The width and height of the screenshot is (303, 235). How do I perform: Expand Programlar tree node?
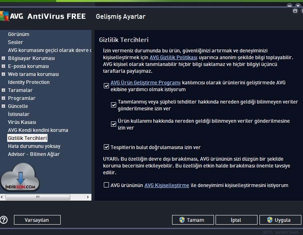pyautogui.click(x=3, y=98)
